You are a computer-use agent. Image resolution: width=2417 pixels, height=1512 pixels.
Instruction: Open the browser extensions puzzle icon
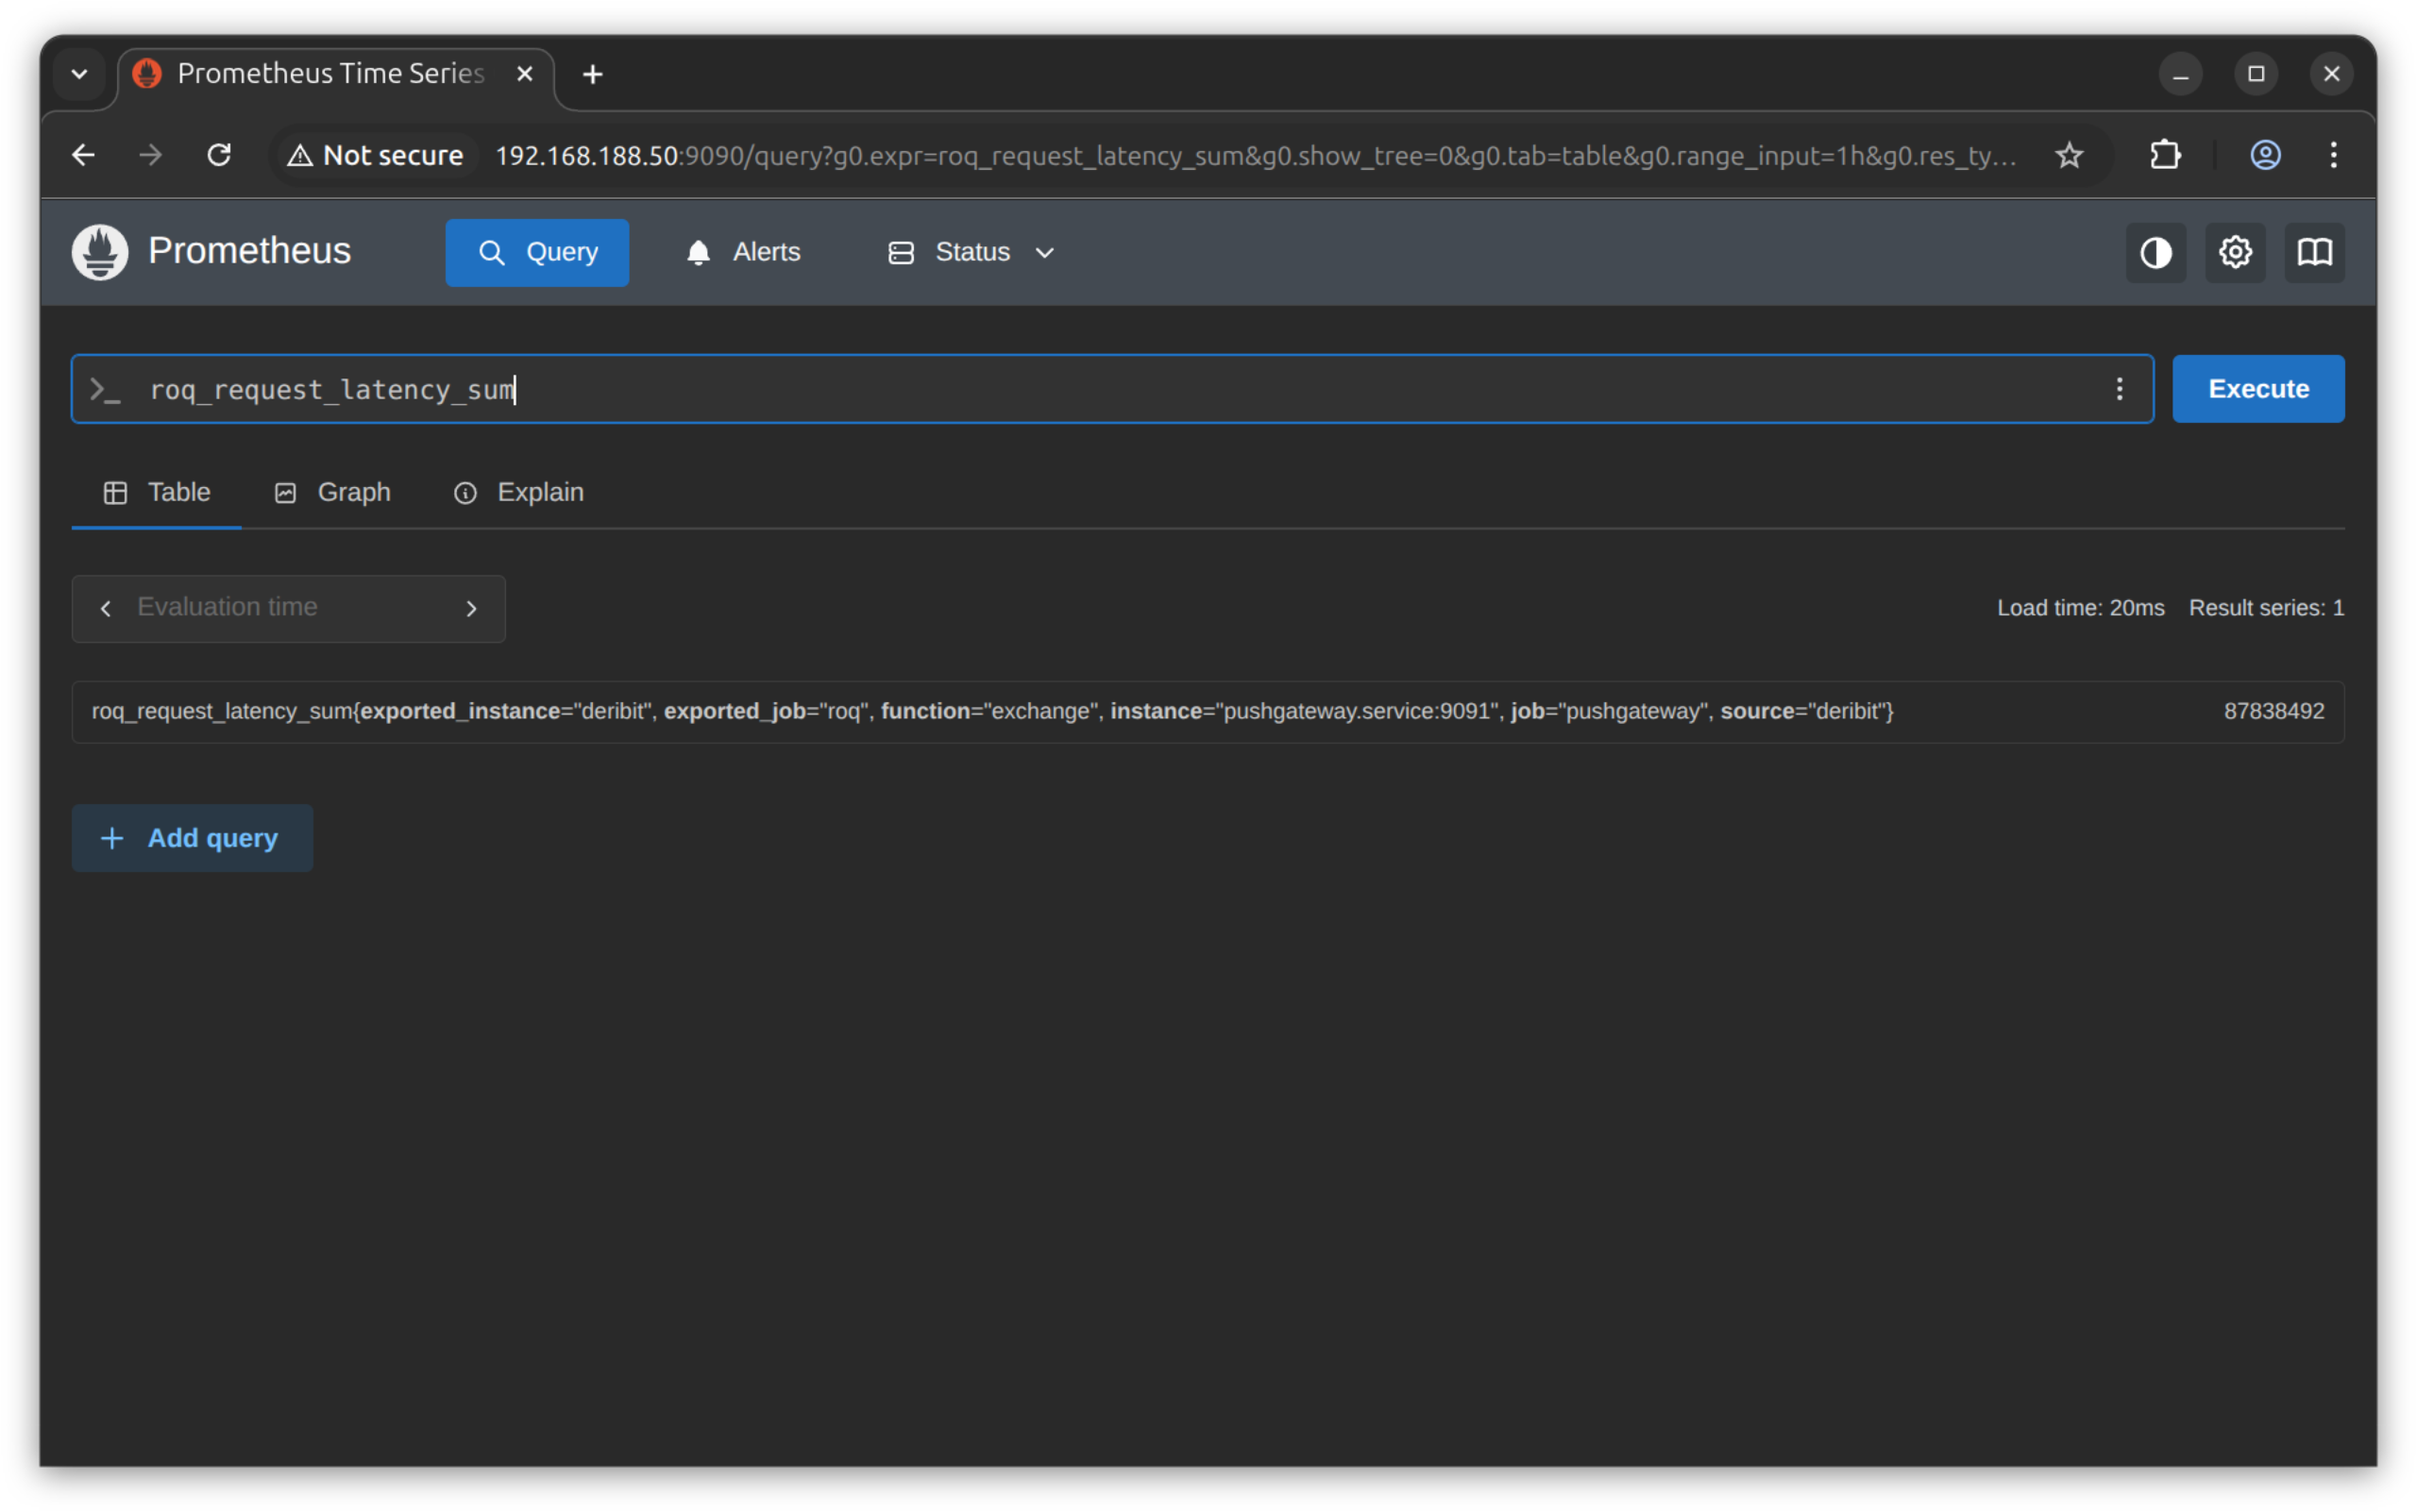[x=2165, y=155]
